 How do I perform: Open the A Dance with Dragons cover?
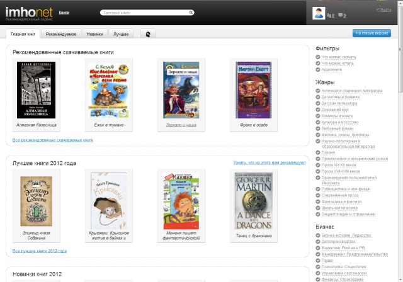coord(254,201)
